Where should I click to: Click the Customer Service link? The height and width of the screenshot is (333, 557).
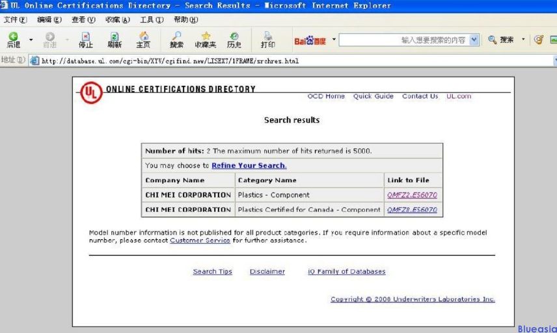200,241
